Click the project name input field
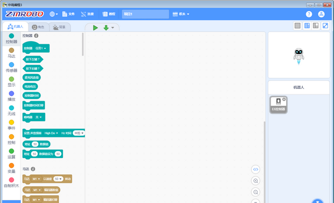This screenshot has height=203, width=334. tap(145, 14)
